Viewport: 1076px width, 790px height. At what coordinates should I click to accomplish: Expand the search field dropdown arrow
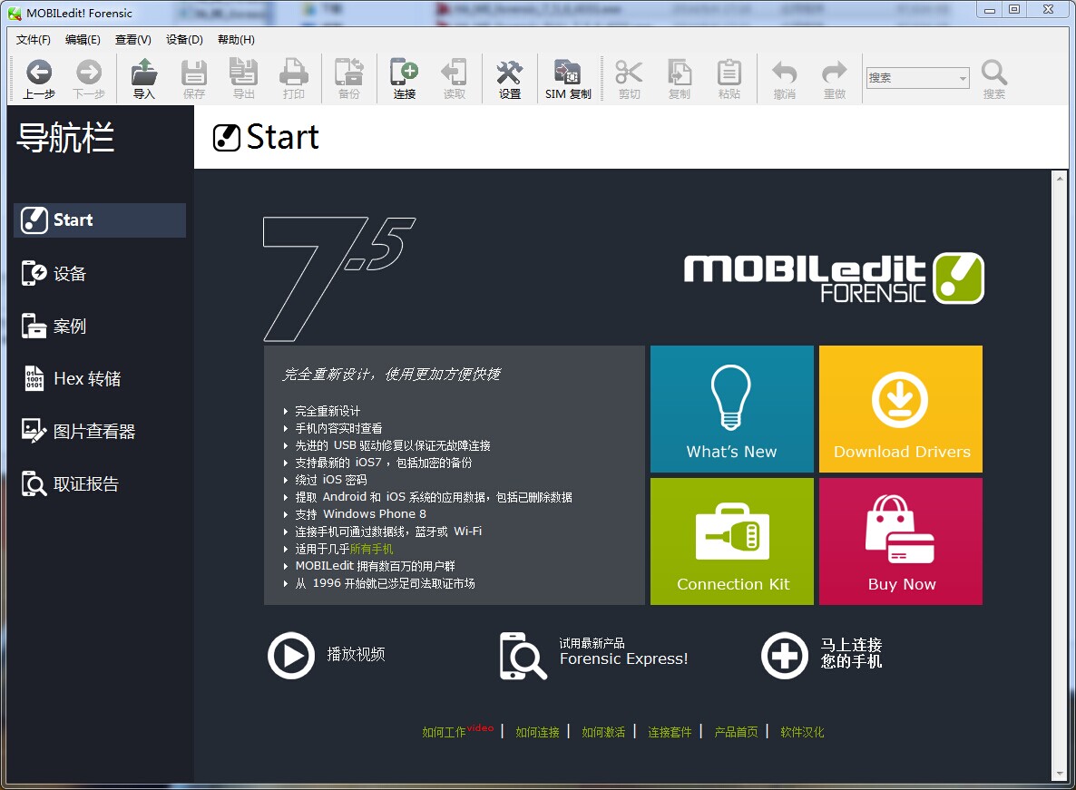pos(965,78)
